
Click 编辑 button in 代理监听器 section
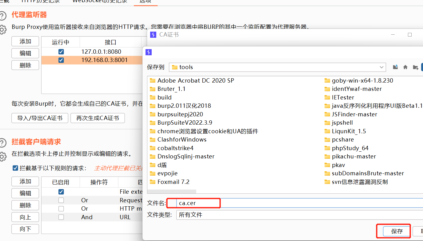tap(25, 53)
